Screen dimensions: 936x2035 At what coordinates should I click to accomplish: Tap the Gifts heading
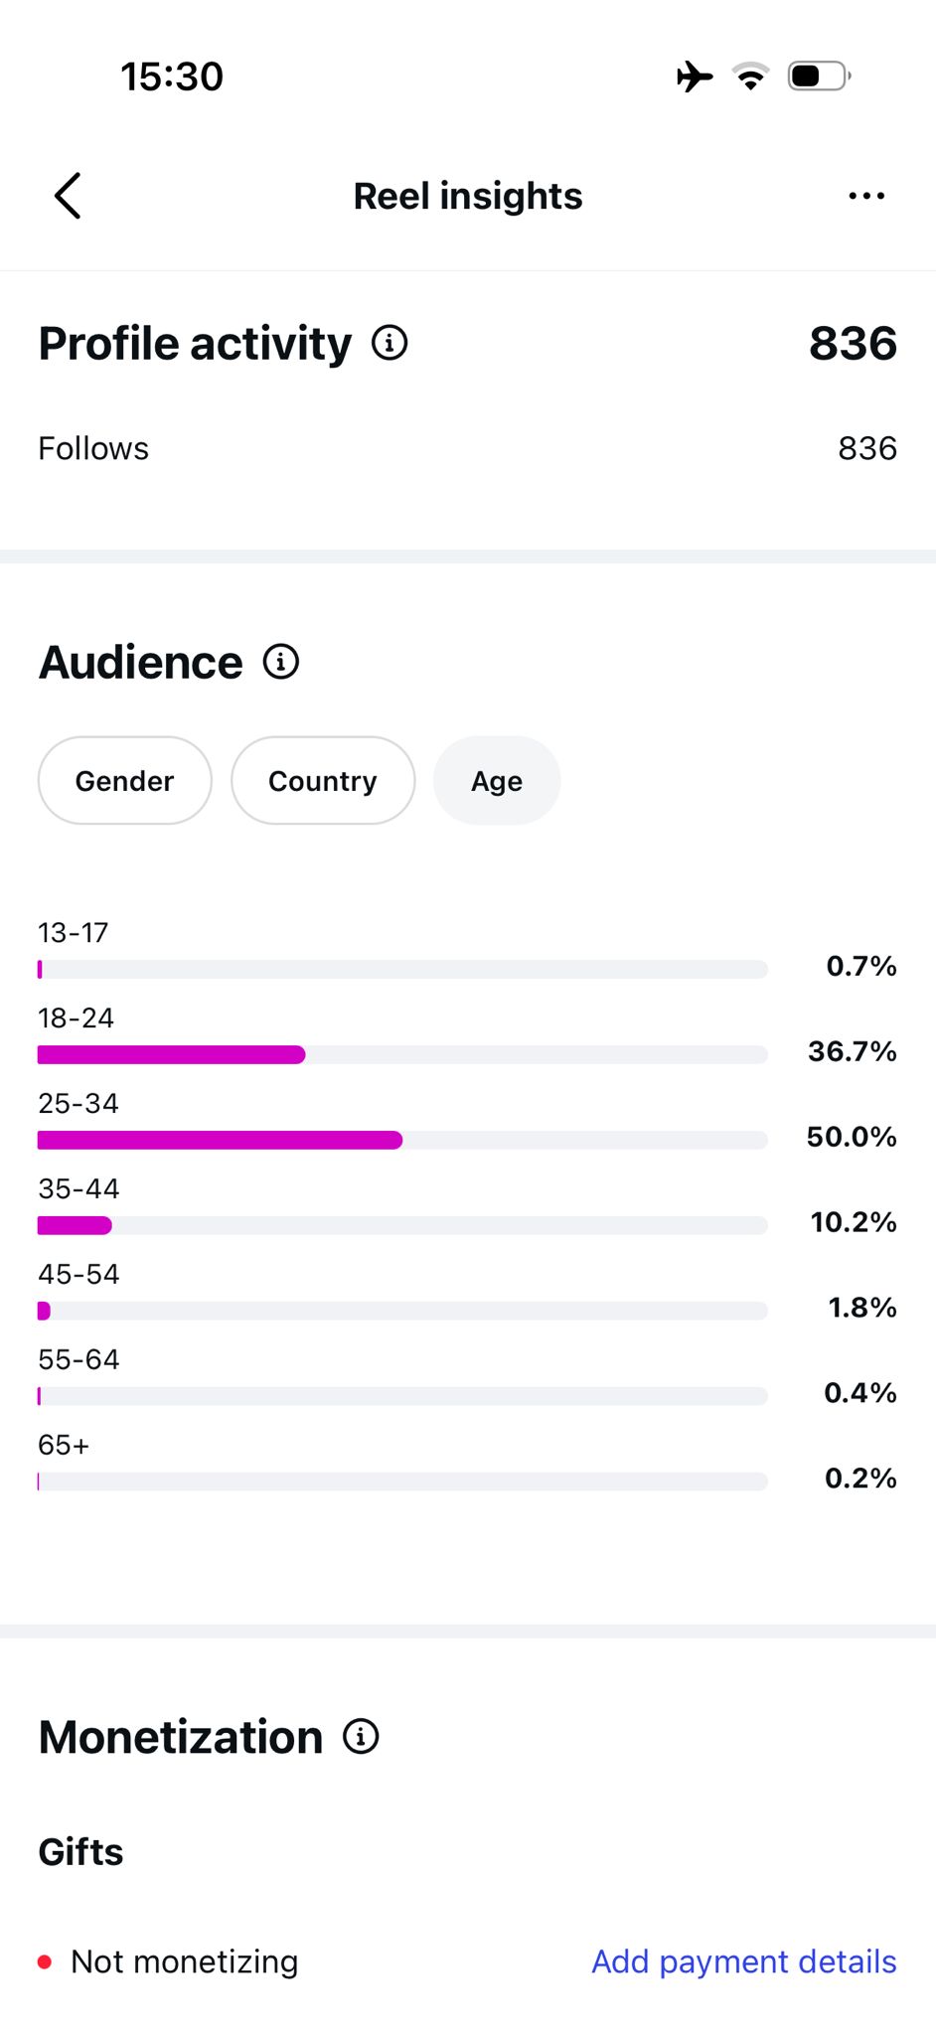[x=80, y=1852]
